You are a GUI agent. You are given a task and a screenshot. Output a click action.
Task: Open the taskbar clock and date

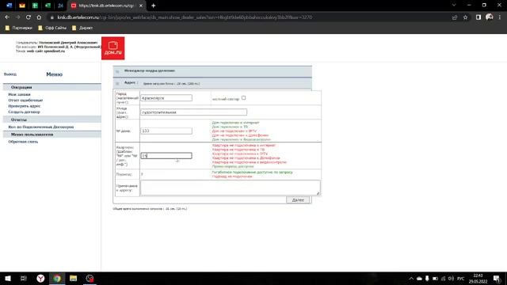pyautogui.click(x=478, y=279)
